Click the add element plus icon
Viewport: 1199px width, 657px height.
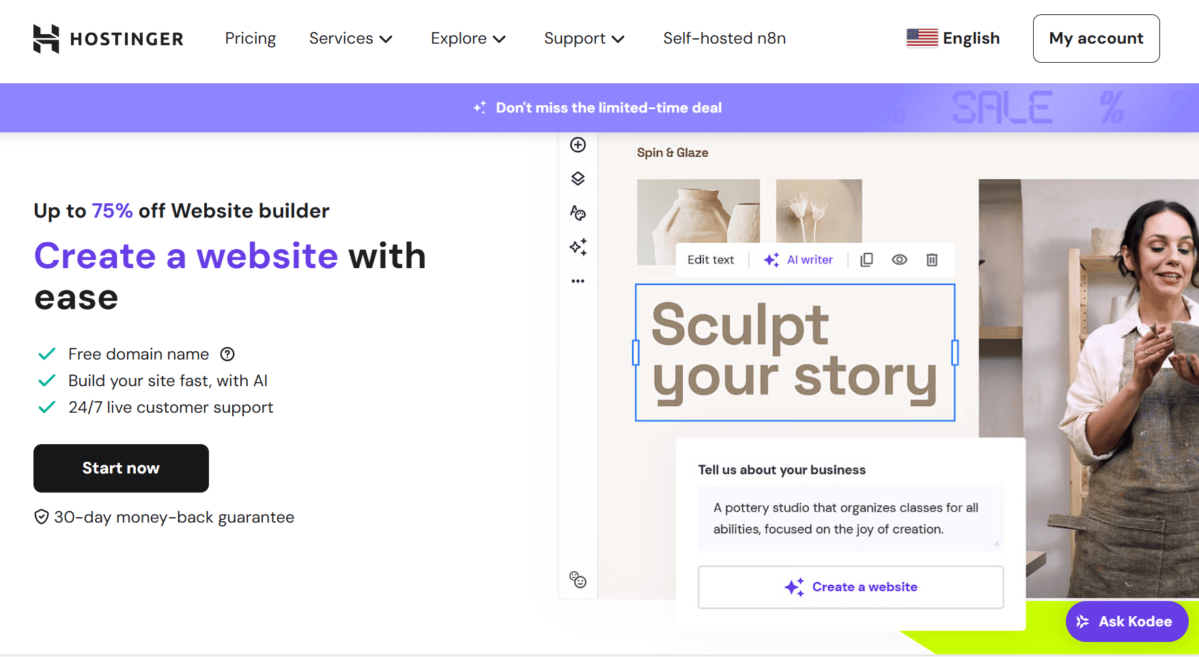[x=578, y=145]
